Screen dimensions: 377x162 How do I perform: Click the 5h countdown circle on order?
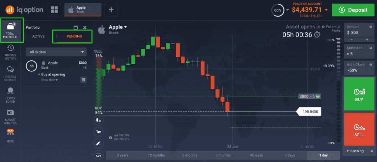click(32, 66)
